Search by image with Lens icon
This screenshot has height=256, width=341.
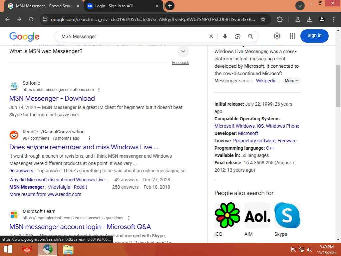(x=238, y=36)
